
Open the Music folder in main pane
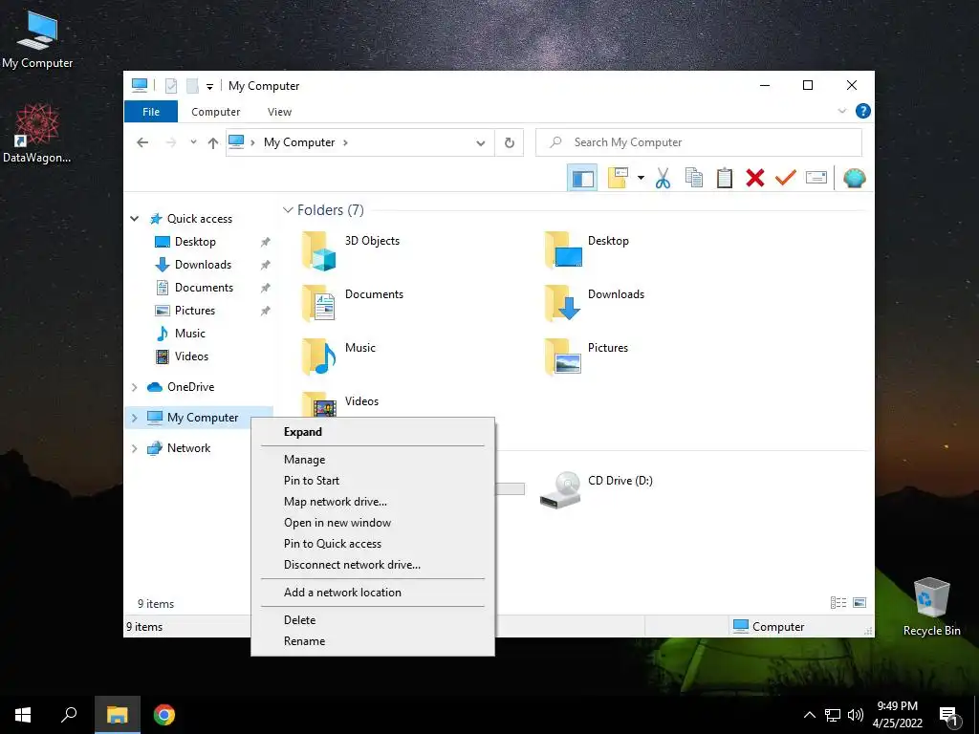(x=338, y=356)
